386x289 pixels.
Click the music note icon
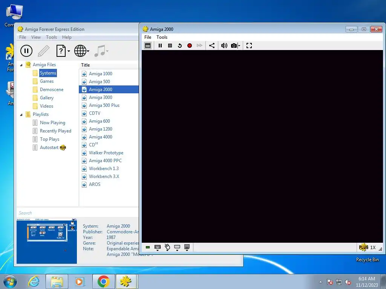(x=100, y=51)
